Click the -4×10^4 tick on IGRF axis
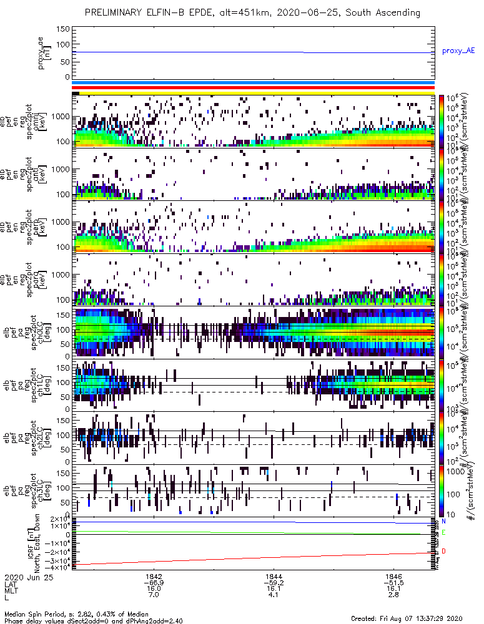 click(x=57, y=567)
